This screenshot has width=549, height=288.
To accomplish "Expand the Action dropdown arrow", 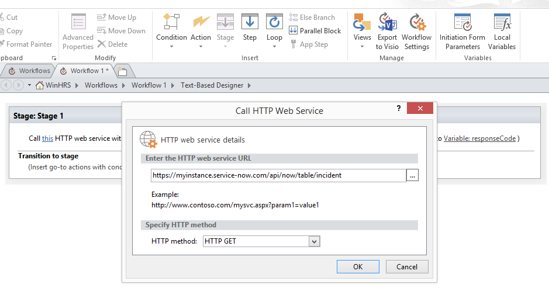I will point(201,47).
